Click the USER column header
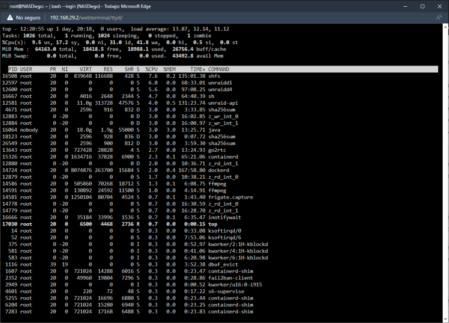The height and width of the screenshot is (323, 449). point(26,69)
